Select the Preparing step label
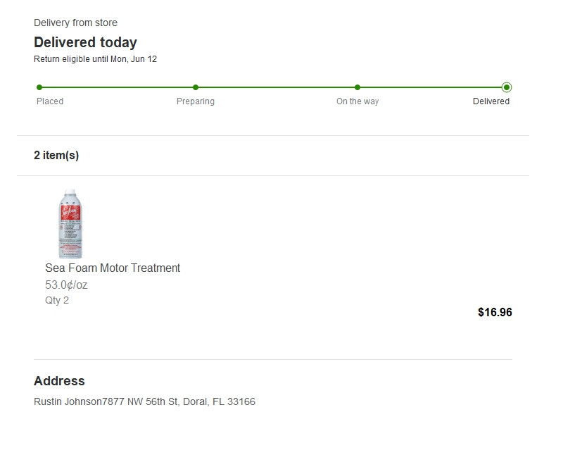The height and width of the screenshot is (455, 563). click(x=196, y=101)
